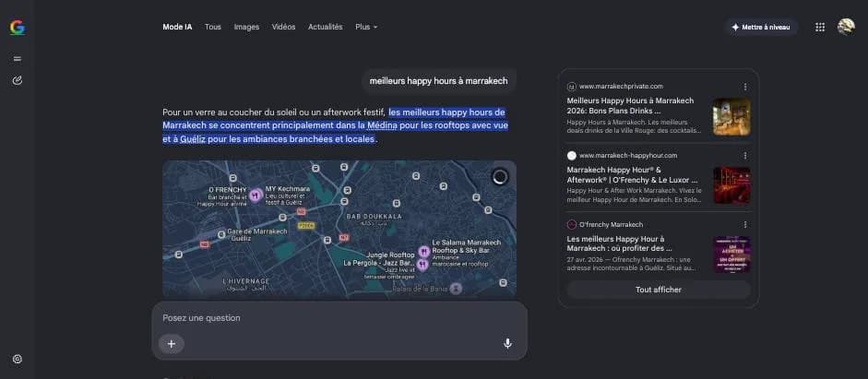Click Gare de Marrakech Guéliz label
This screenshot has height=379, width=868.
pos(256,234)
